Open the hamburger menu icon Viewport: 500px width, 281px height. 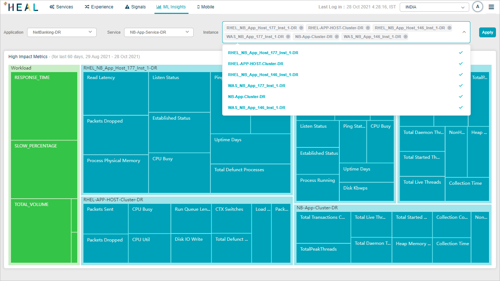click(491, 7)
